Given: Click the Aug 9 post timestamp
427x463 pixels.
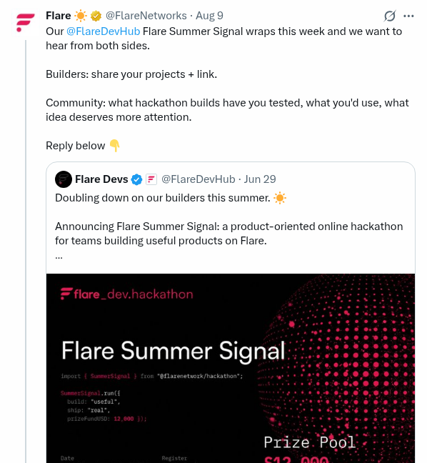Looking at the screenshot, I should click(x=209, y=16).
